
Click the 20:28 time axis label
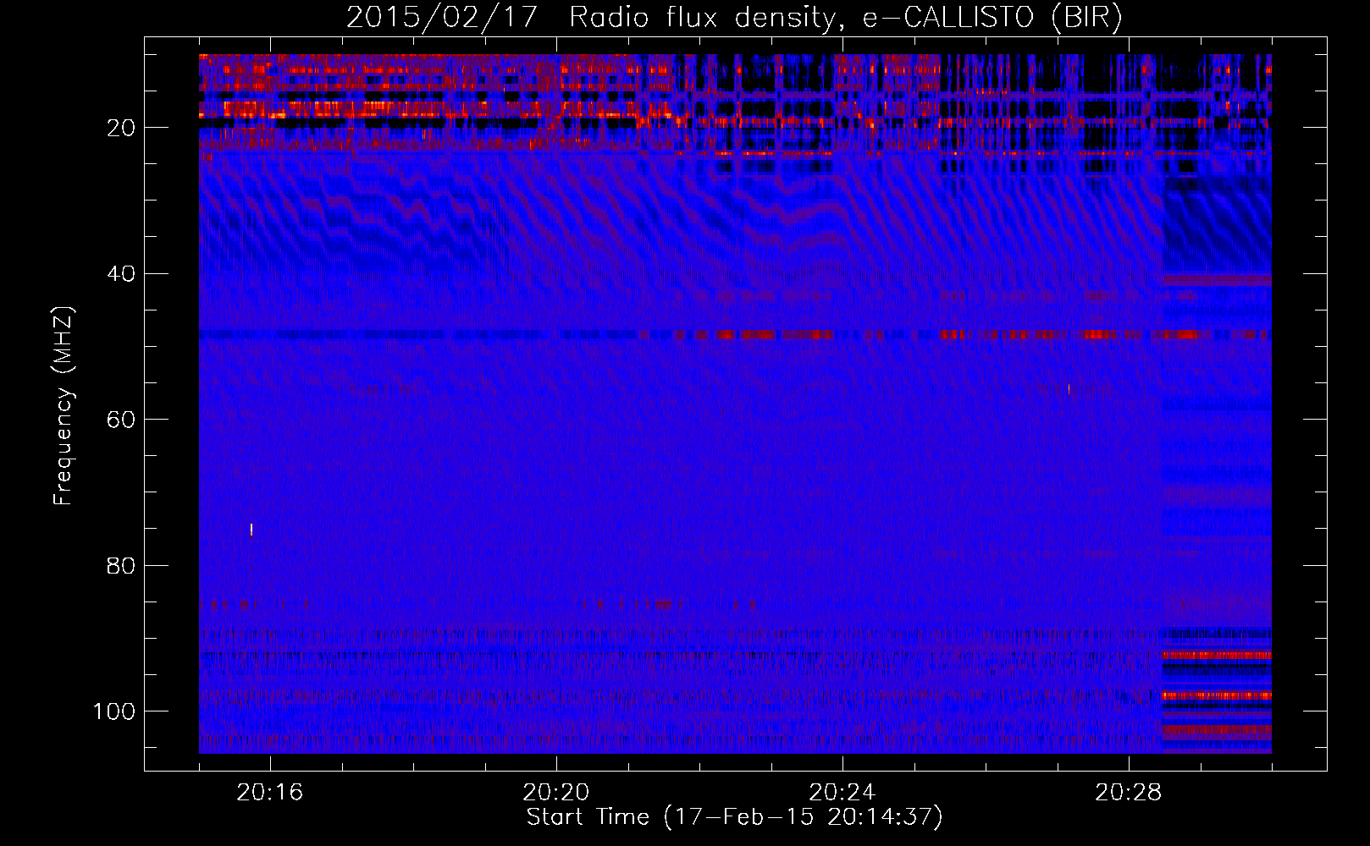click(x=1129, y=793)
